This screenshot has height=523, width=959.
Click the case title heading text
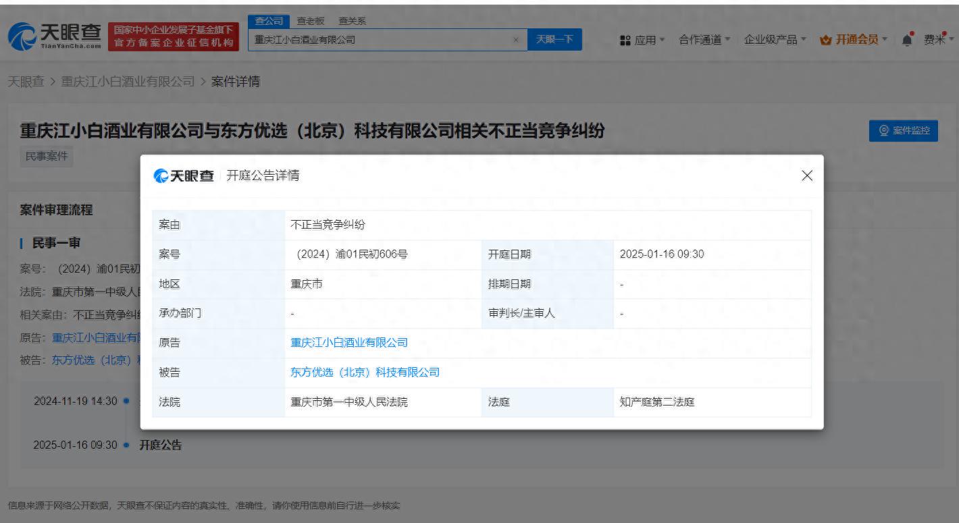[312, 131]
